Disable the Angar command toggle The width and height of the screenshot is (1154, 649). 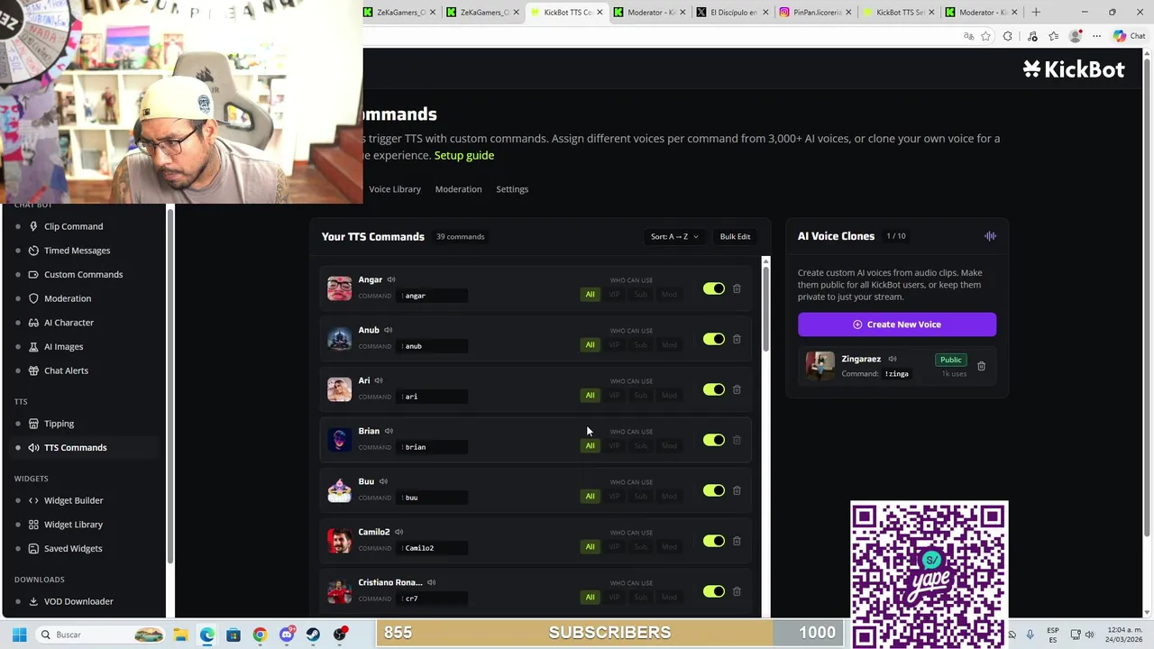pos(713,288)
